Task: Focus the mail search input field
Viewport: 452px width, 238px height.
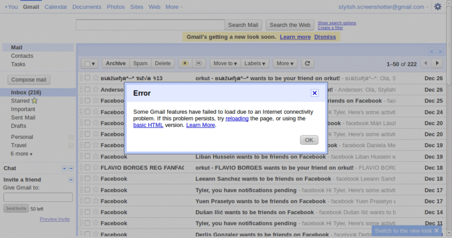Action: pyautogui.click(x=150, y=25)
